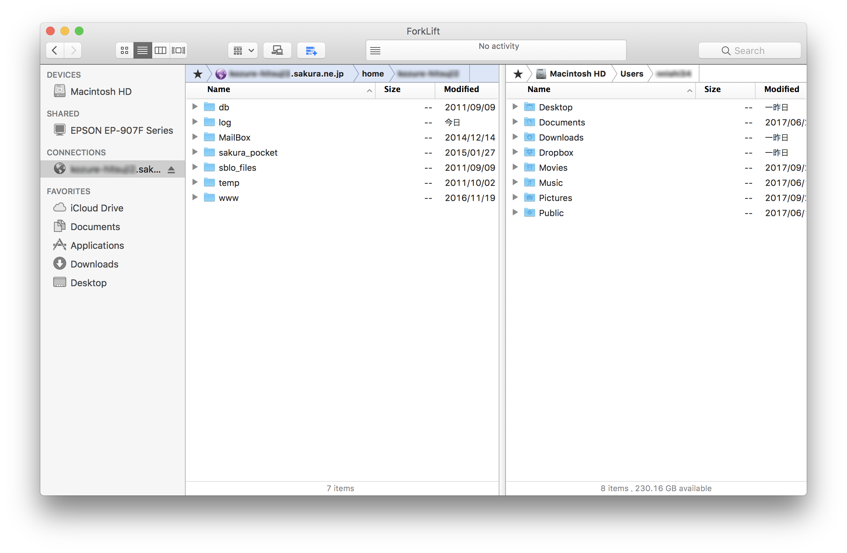This screenshot has height=553, width=847.
Task: Expand the db folder
Action: (195, 106)
